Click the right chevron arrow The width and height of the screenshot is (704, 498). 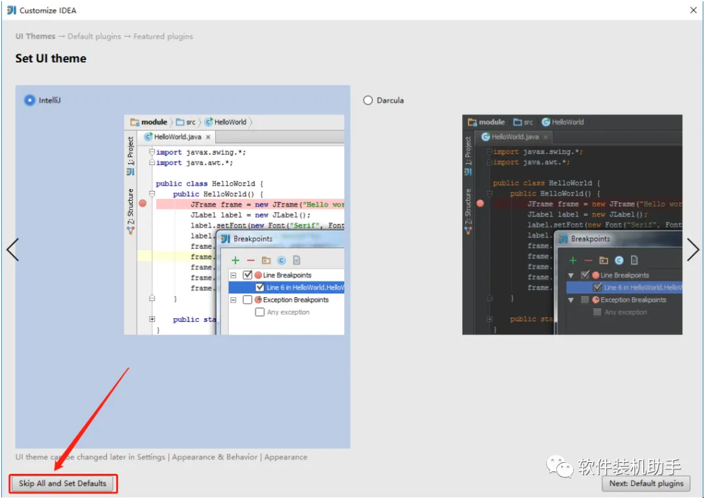(x=693, y=250)
